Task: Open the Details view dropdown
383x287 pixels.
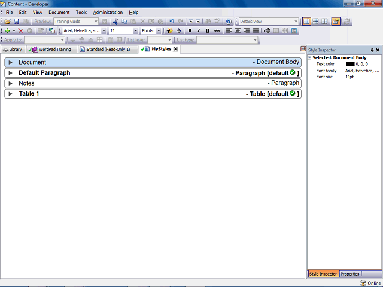Action: tap(296, 22)
